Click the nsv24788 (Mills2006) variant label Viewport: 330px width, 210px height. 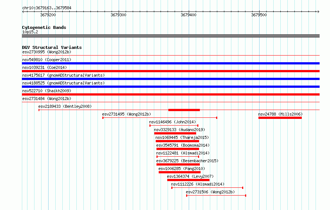tap(280, 114)
